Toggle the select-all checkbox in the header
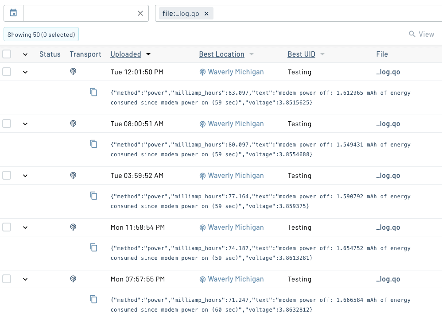This screenshot has width=442, height=320. tap(7, 54)
